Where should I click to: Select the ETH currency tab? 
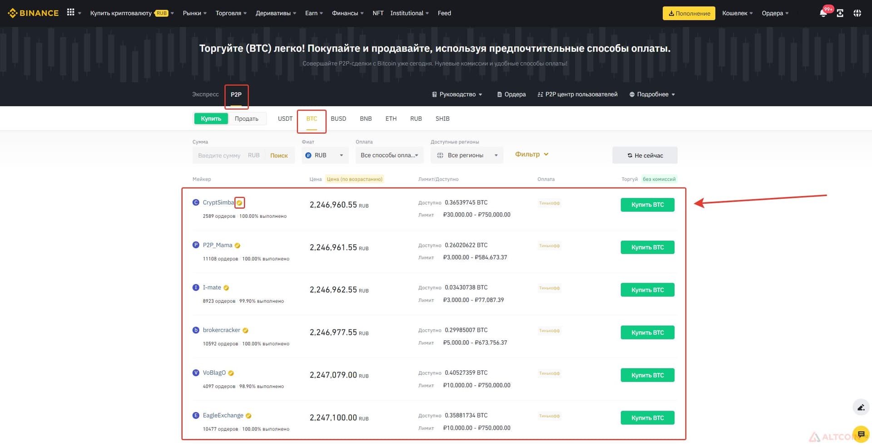coord(391,118)
